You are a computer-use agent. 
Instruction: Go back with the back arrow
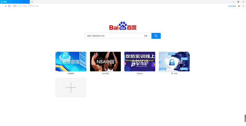pyautogui.click(x=2, y=6)
